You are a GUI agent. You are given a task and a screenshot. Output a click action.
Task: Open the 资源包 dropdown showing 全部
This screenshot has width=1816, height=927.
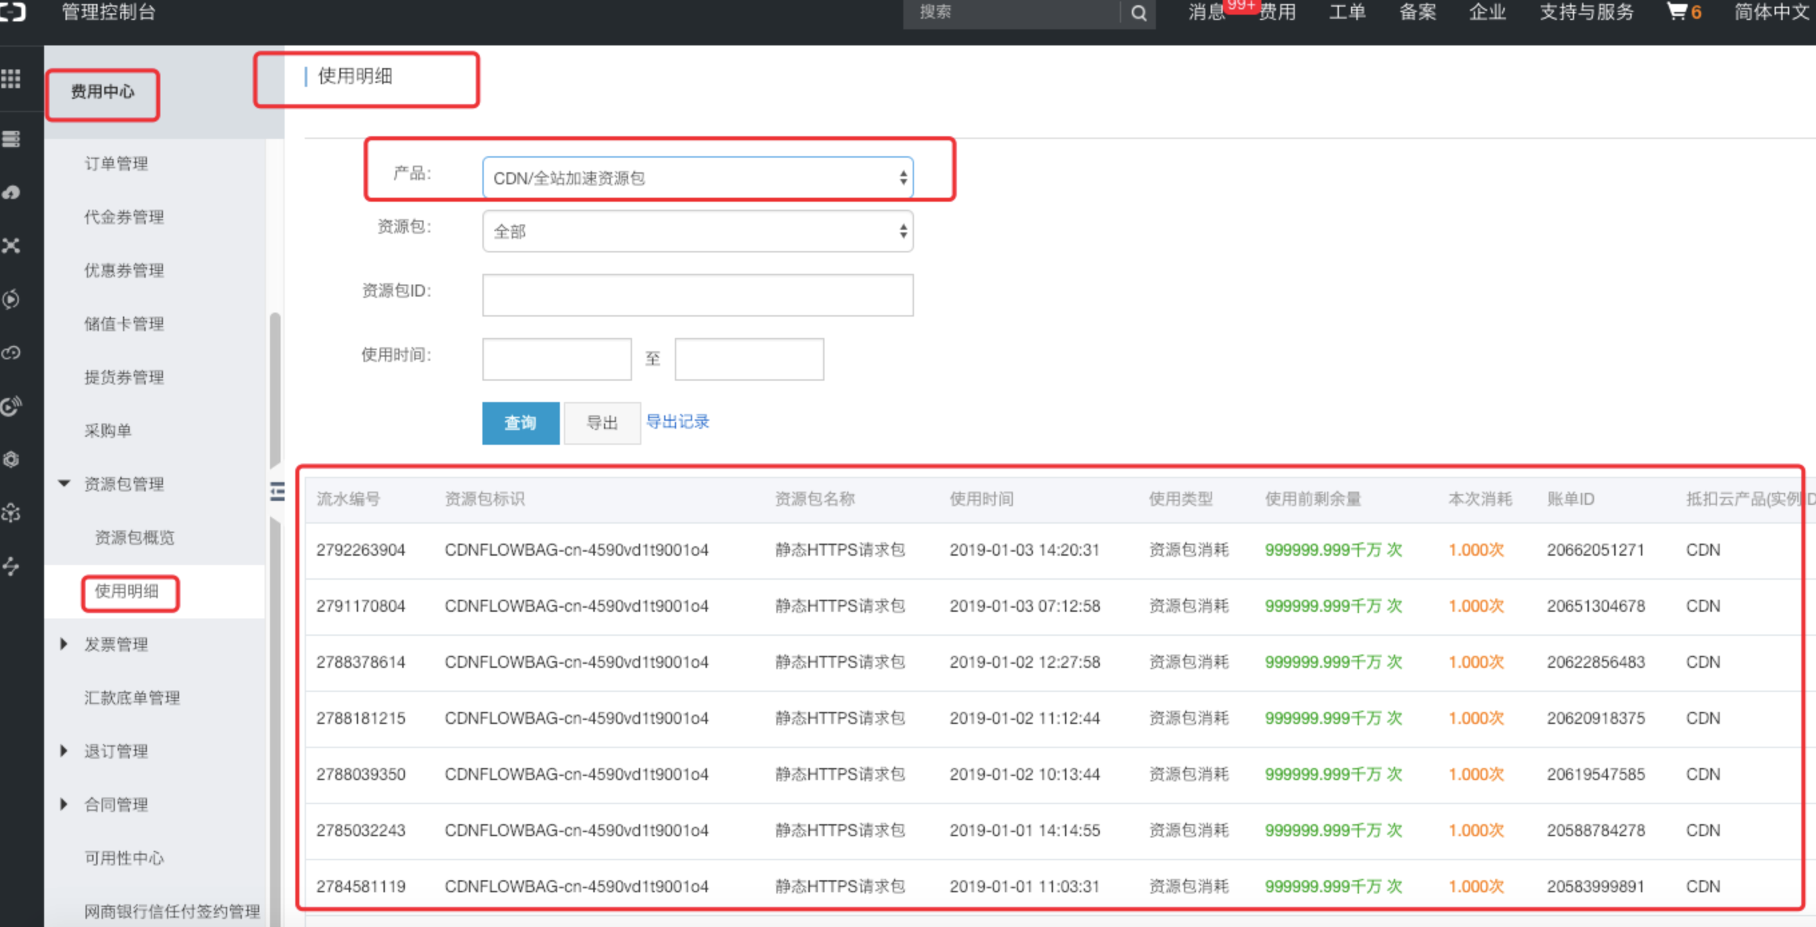pos(698,231)
